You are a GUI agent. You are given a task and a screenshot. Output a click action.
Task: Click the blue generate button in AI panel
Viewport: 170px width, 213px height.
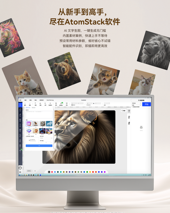39,146
